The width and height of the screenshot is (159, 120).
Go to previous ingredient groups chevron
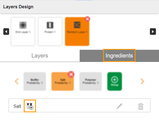(17, 81)
